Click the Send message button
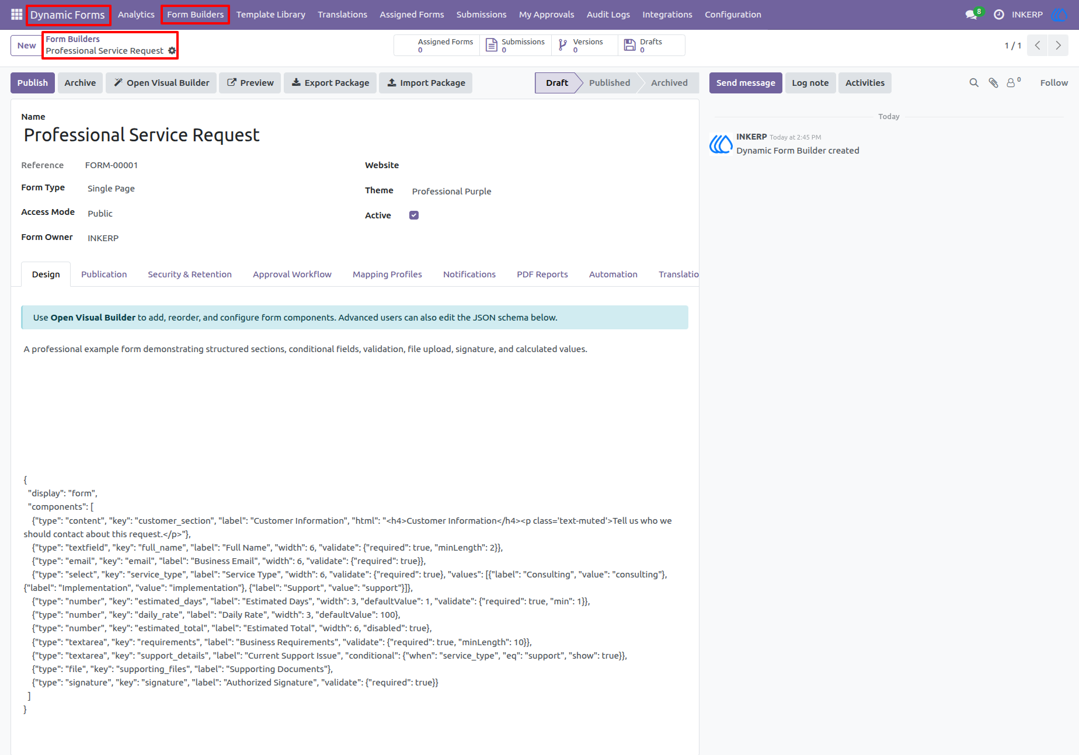 point(746,83)
